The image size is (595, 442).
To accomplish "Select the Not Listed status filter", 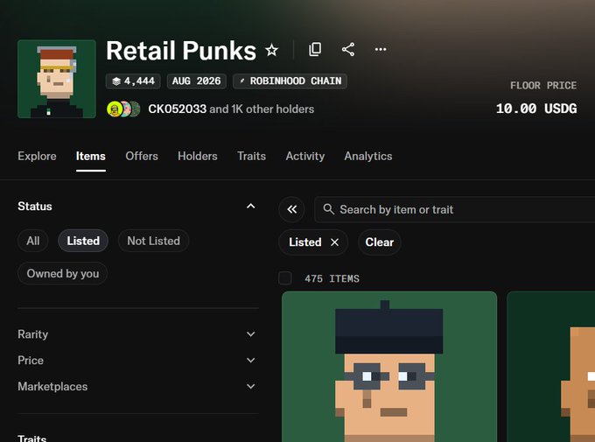I will (153, 241).
